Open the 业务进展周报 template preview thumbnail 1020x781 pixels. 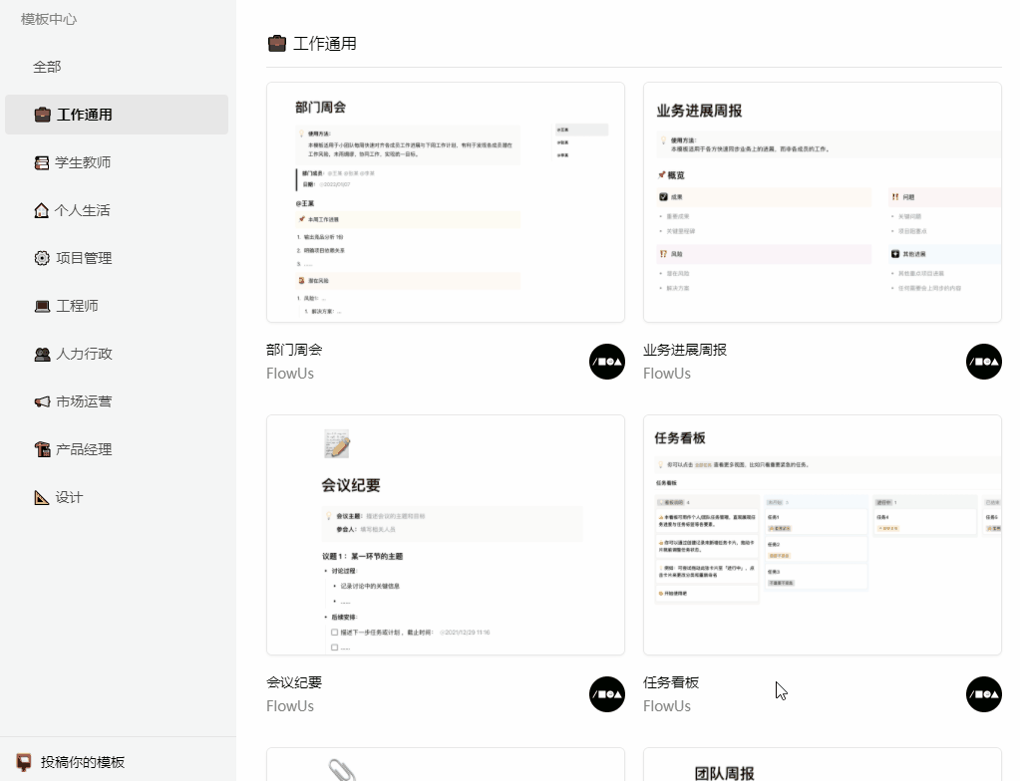click(823, 202)
